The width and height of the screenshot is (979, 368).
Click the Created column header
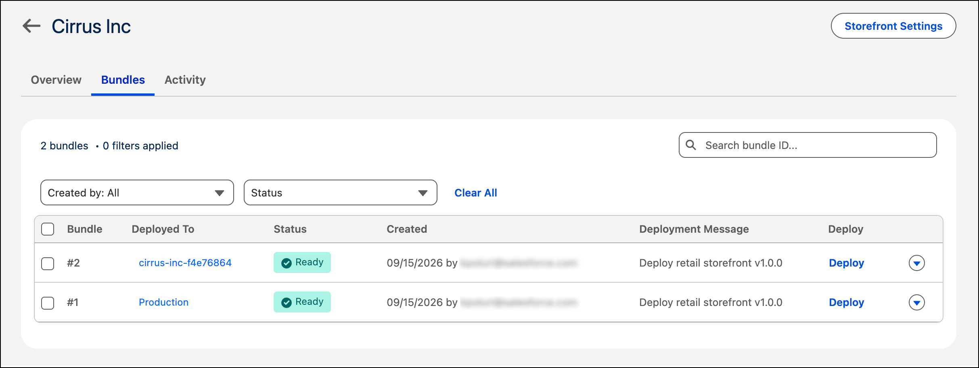407,229
